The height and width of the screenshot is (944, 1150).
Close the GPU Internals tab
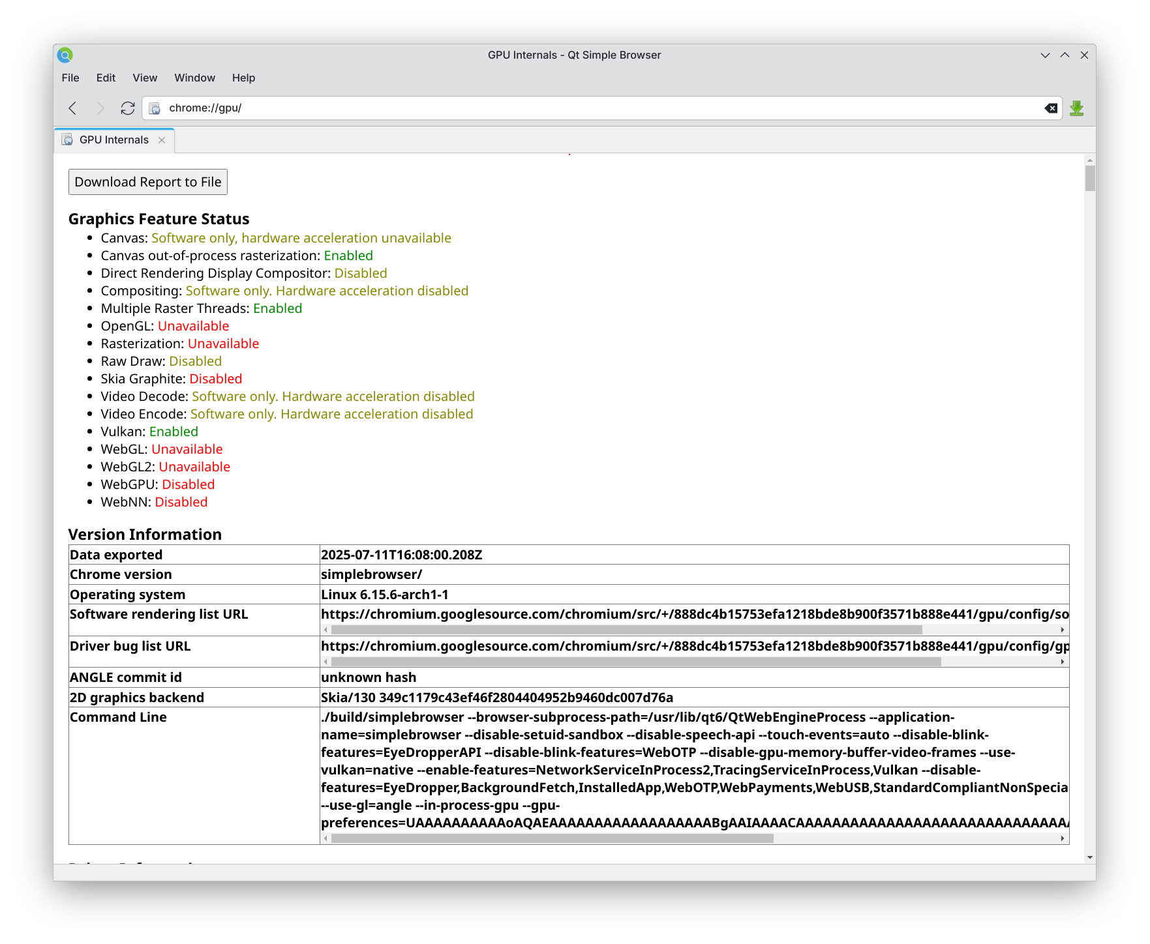[162, 140]
